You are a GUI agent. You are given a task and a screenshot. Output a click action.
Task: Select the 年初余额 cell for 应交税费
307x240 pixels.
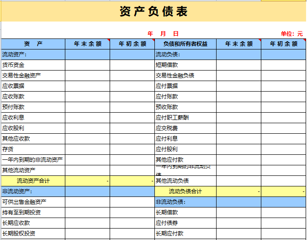tap(283, 128)
